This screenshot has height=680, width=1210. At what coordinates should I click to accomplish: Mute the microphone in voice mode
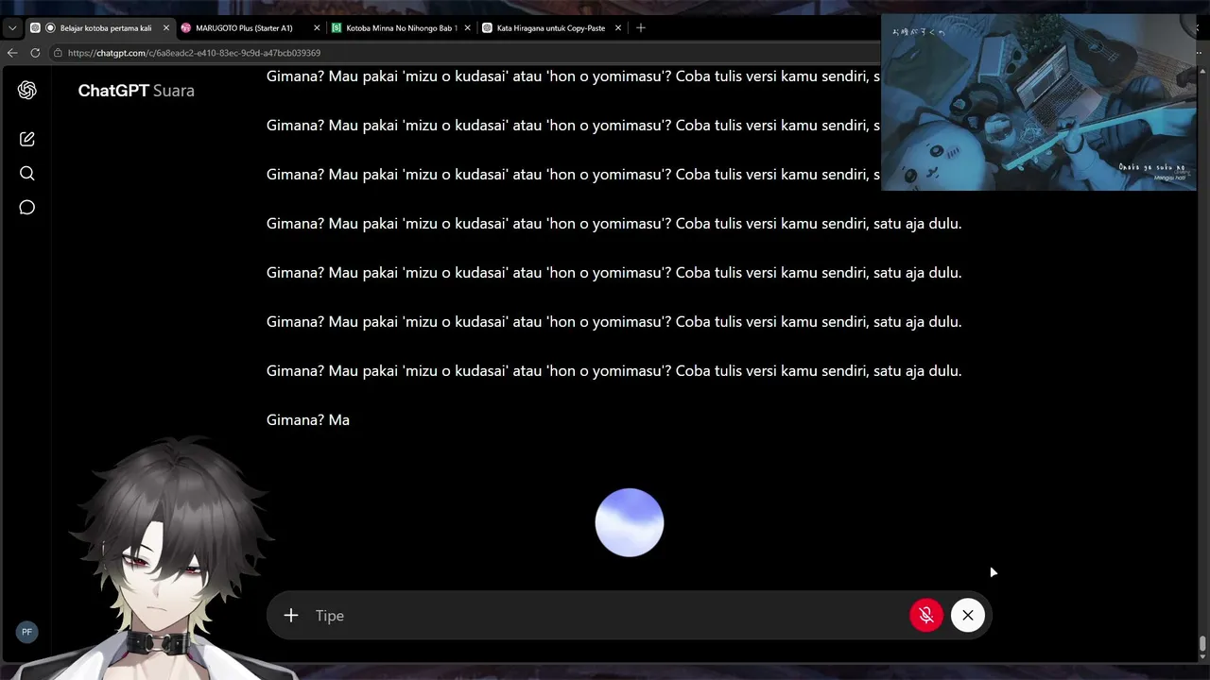926,616
